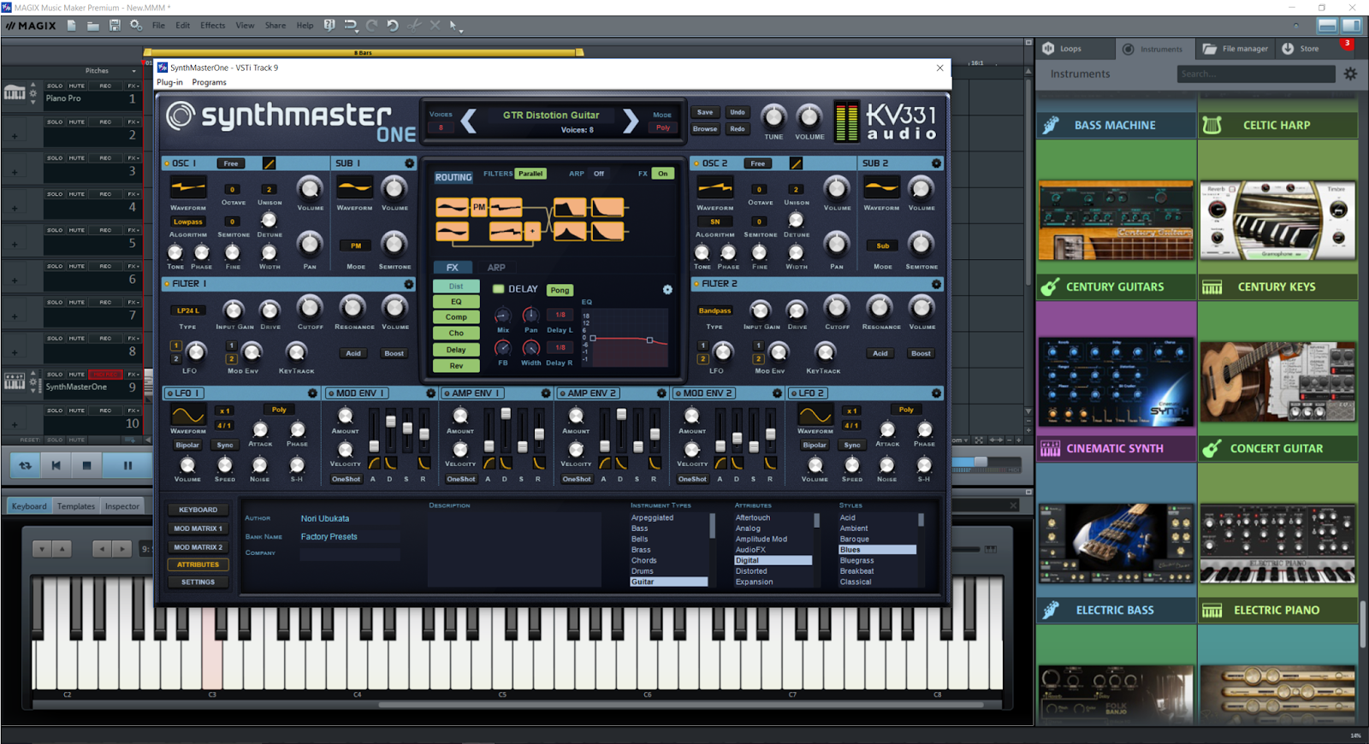The width and height of the screenshot is (1369, 744).
Task: Open the MOD MATRIX 1 page
Action: pos(198,528)
